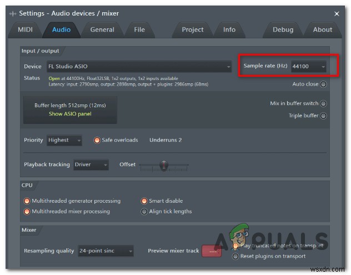351x275 pixels.
Task: Toggle Safe overloads option
Action: pos(97,140)
